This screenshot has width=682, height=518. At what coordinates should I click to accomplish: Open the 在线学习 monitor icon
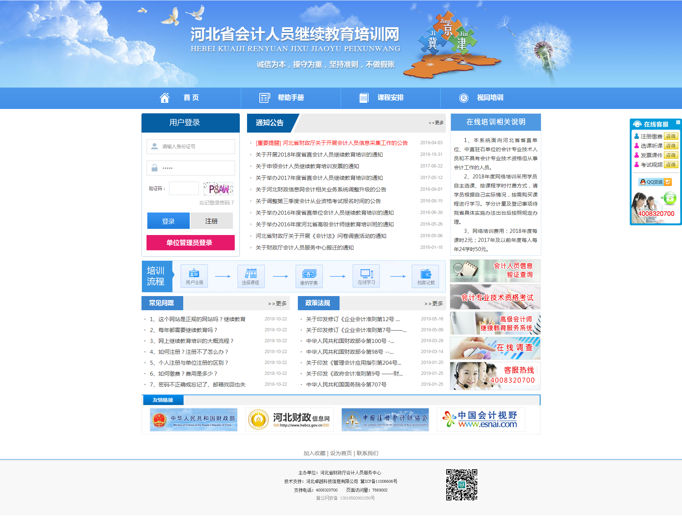tap(366, 274)
